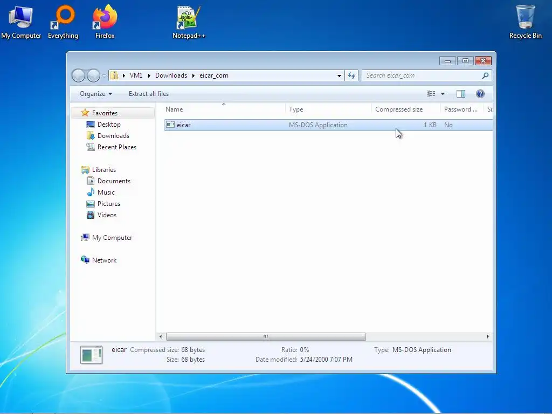Click the Desktop sidebar icon
The width and height of the screenshot is (552, 414).
pos(91,125)
